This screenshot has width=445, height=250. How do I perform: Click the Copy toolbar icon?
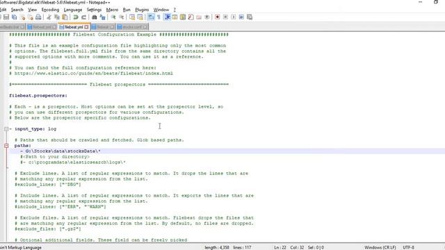[x=57, y=17]
